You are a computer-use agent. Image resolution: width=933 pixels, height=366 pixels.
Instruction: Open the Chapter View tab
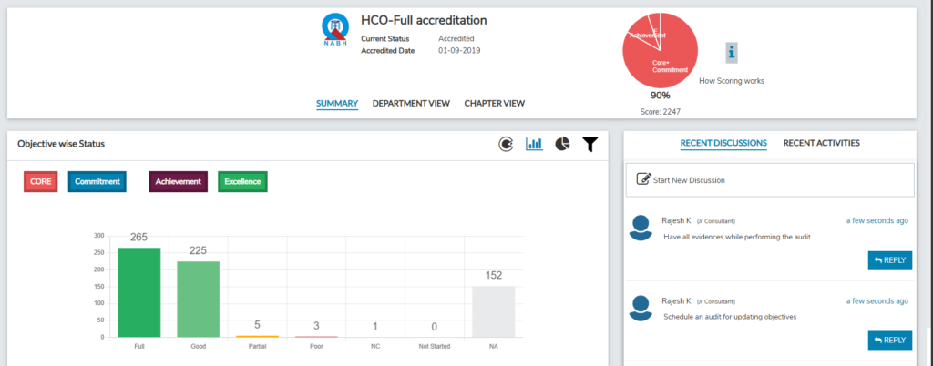494,103
